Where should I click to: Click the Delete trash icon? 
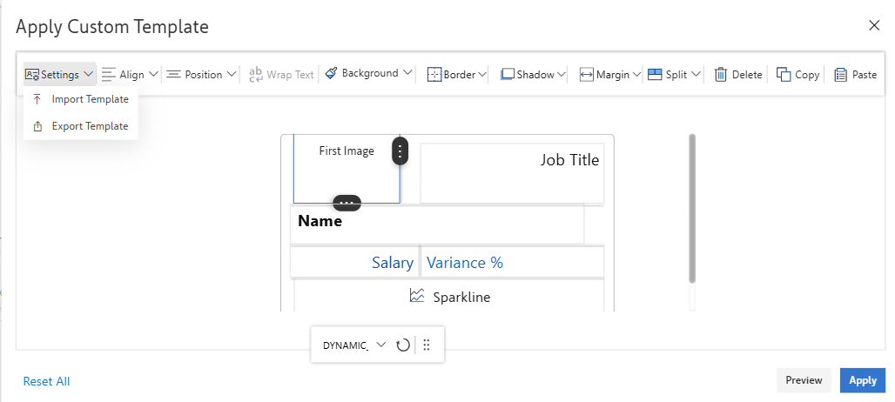click(x=721, y=75)
